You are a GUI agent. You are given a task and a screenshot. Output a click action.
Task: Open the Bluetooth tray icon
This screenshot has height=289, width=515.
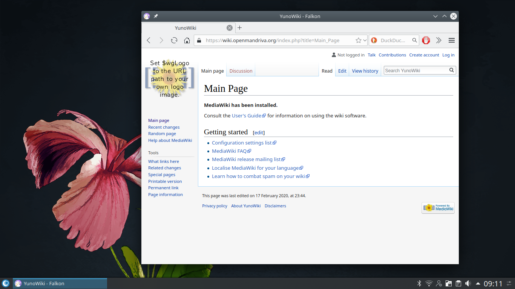(419, 283)
